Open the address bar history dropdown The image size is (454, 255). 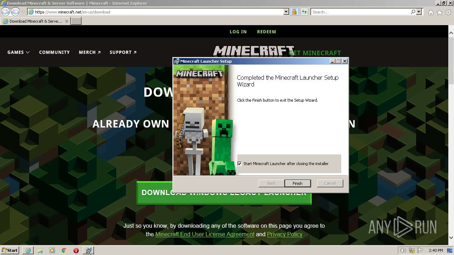(x=286, y=12)
